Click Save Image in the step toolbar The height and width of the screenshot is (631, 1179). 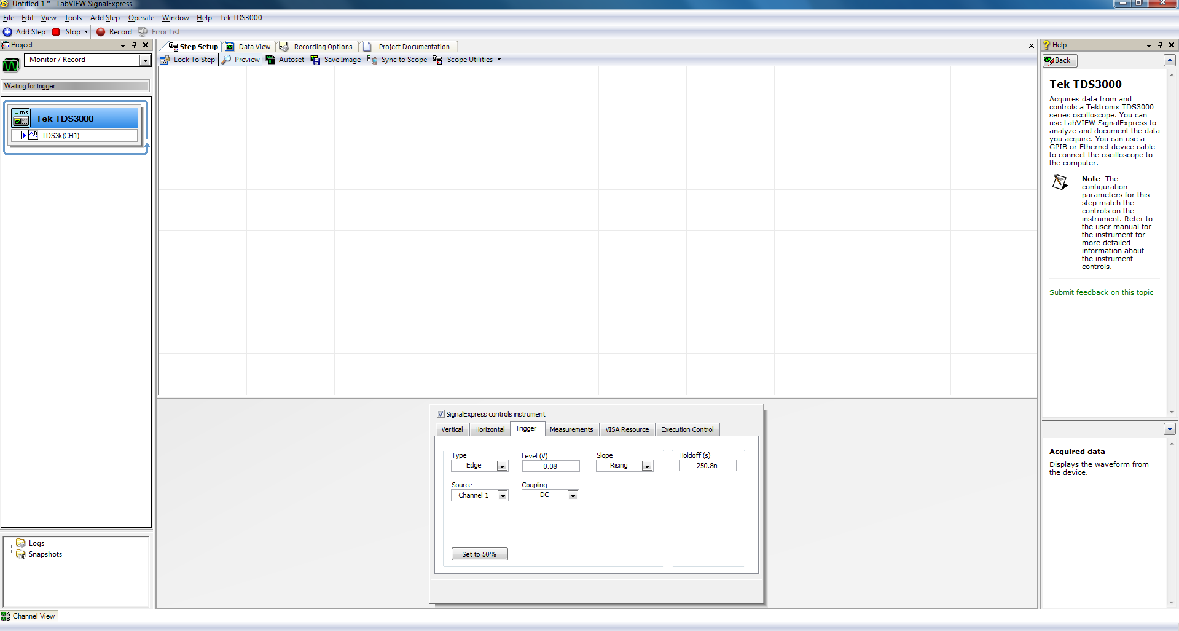pyautogui.click(x=335, y=60)
